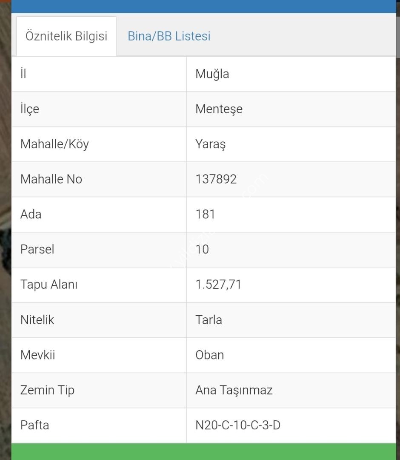Click the Muğla province value
Screen dimensions: 400x460
(212, 74)
